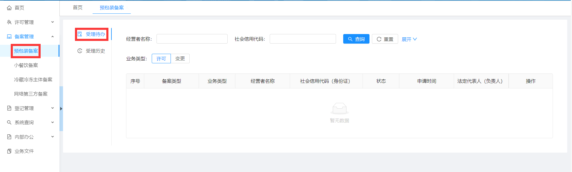This screenshot has height=172, width=572.
Task: Focus the 社会信用代码 input field
Action: (303, 39)
